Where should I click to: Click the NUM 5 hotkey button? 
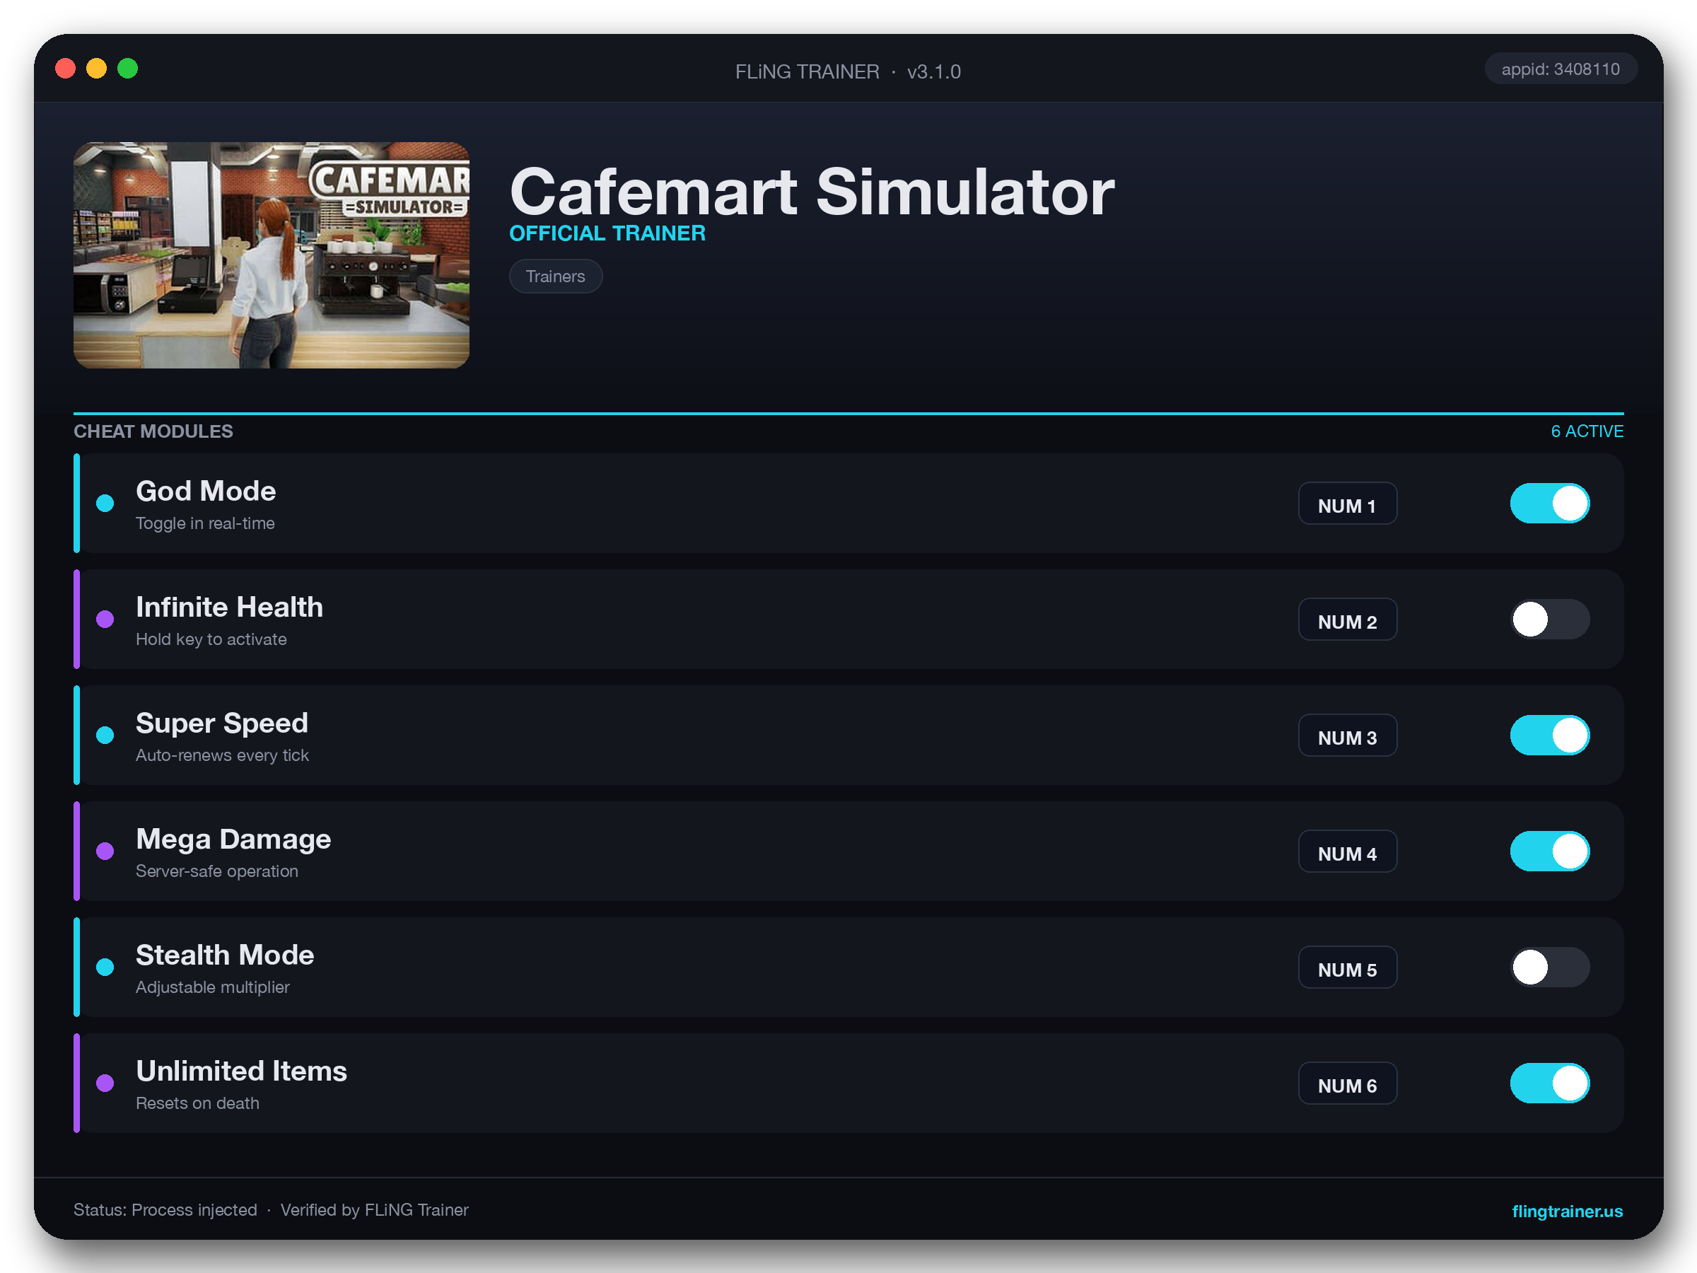point(1347,967)
